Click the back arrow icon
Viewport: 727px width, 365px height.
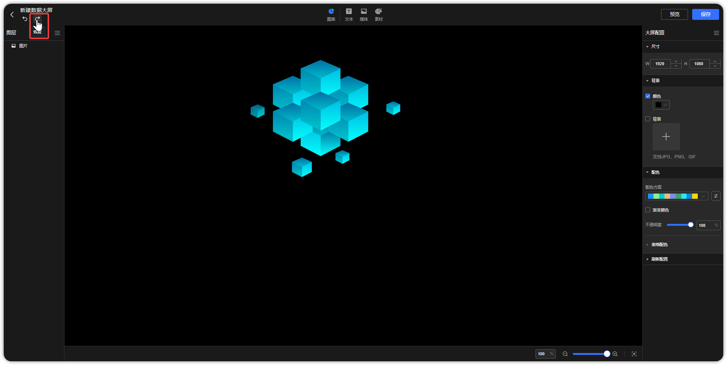coord(12,15)
